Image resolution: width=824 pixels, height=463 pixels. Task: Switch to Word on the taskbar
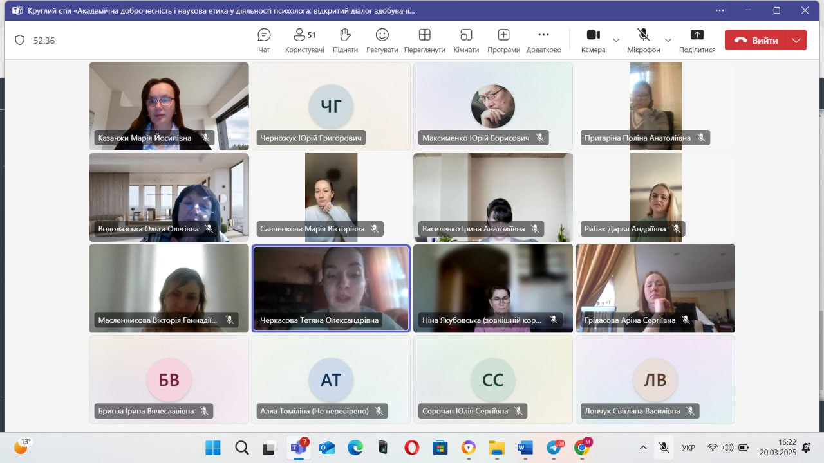pyautogui.click(x=525, y=448)
